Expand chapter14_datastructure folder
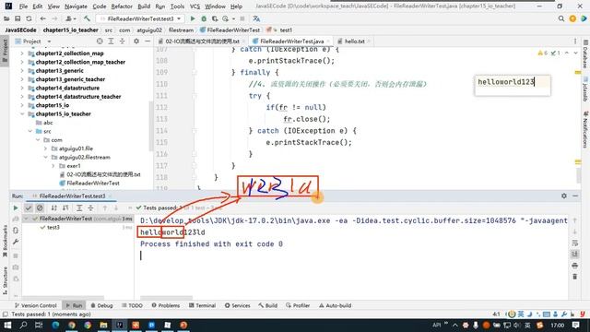Viewport: 590px width, 332px height. [22, 89]
